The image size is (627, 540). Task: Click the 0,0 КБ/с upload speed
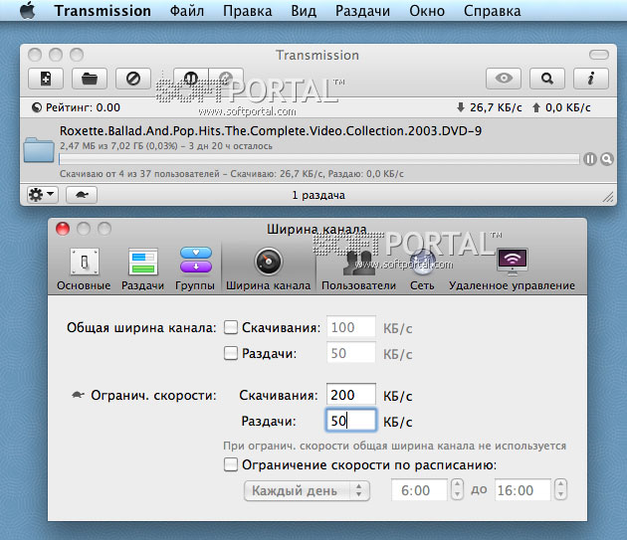pyautogui.click(x=568, y=107)
